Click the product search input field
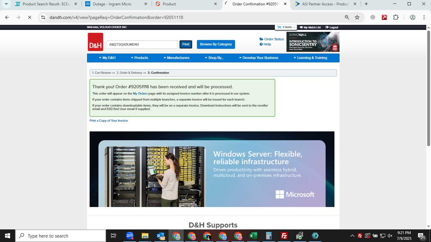This screenshot has width=431, height=242. 142,44
